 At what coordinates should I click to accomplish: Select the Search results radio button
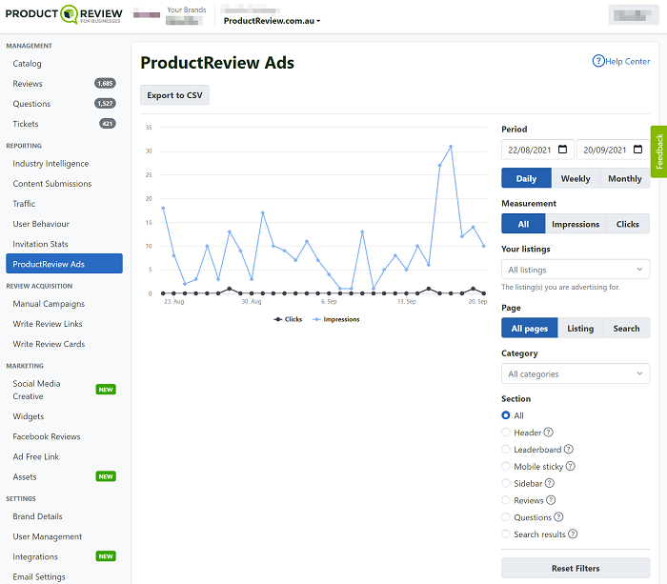(505, 534)
